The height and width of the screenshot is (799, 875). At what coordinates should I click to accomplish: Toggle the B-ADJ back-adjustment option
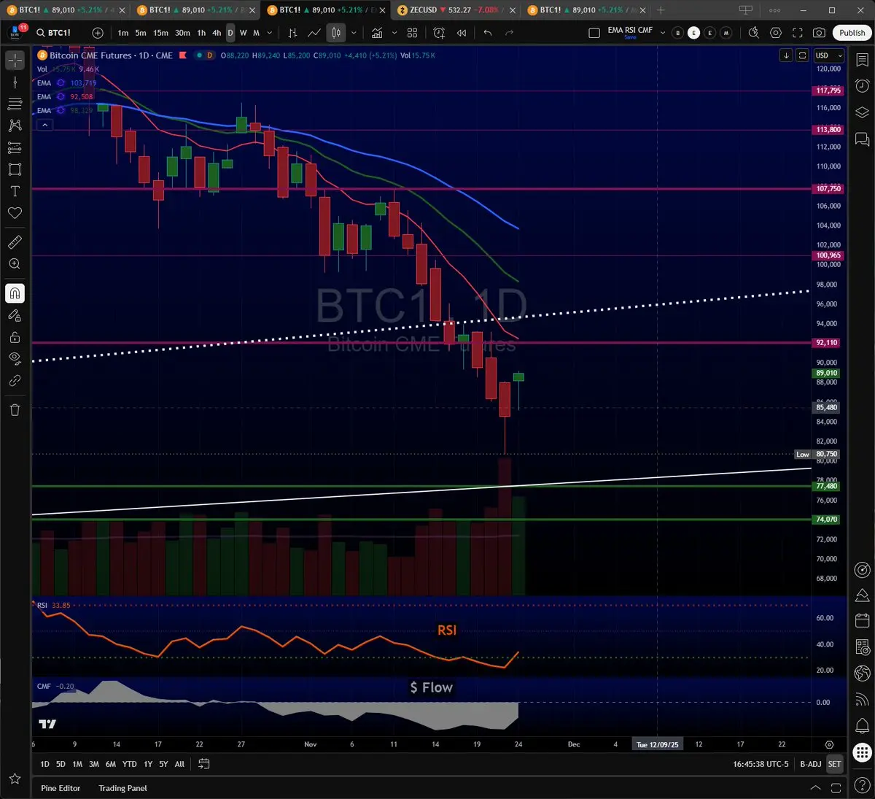810,764
